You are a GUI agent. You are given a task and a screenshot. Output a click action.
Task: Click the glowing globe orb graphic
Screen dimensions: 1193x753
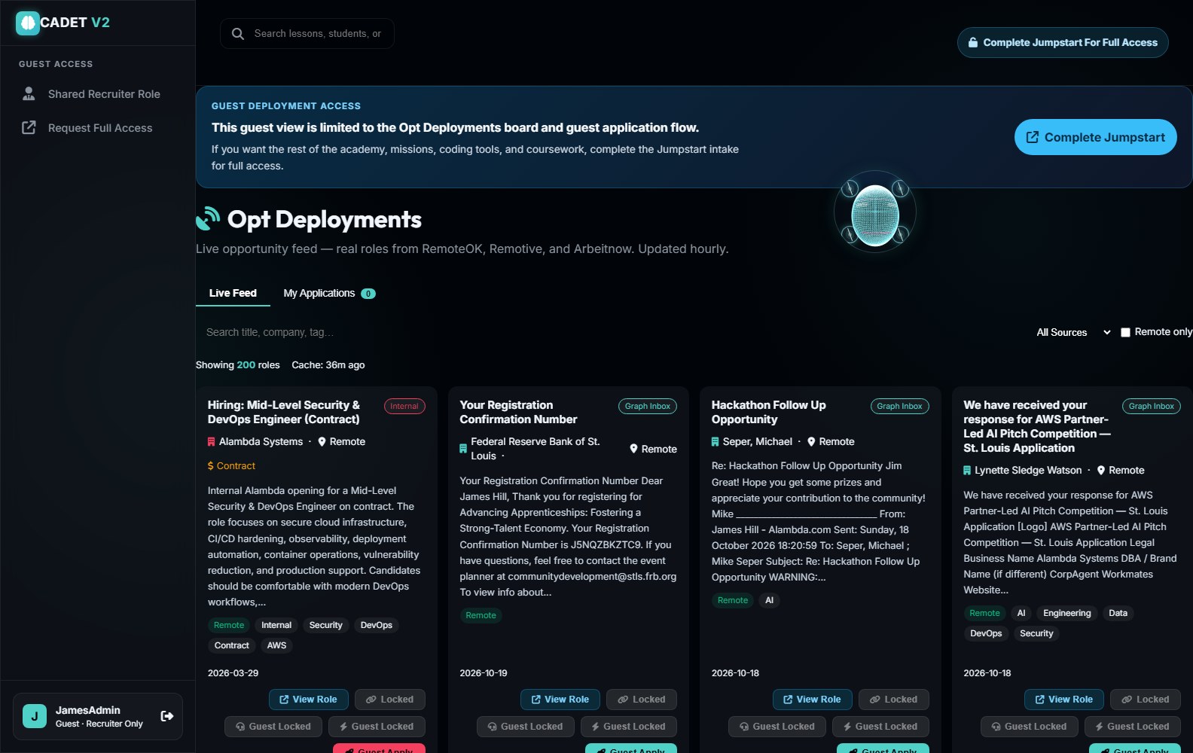[875, 215]
